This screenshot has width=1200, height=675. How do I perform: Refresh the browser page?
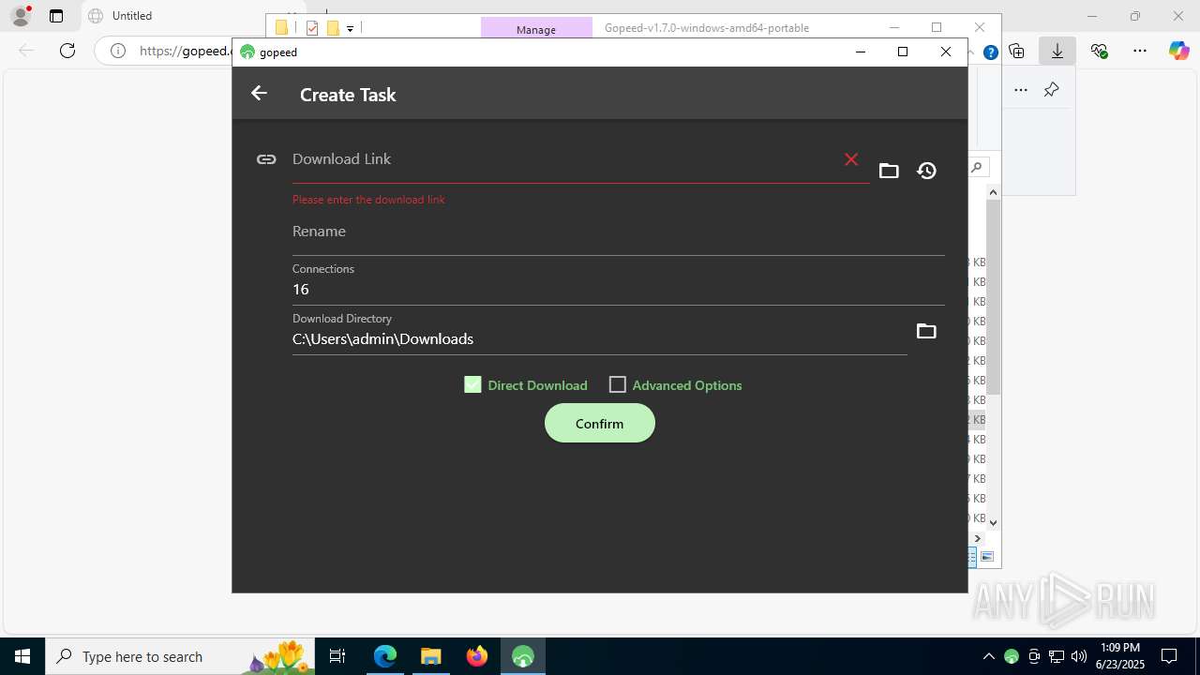point(67,51)
